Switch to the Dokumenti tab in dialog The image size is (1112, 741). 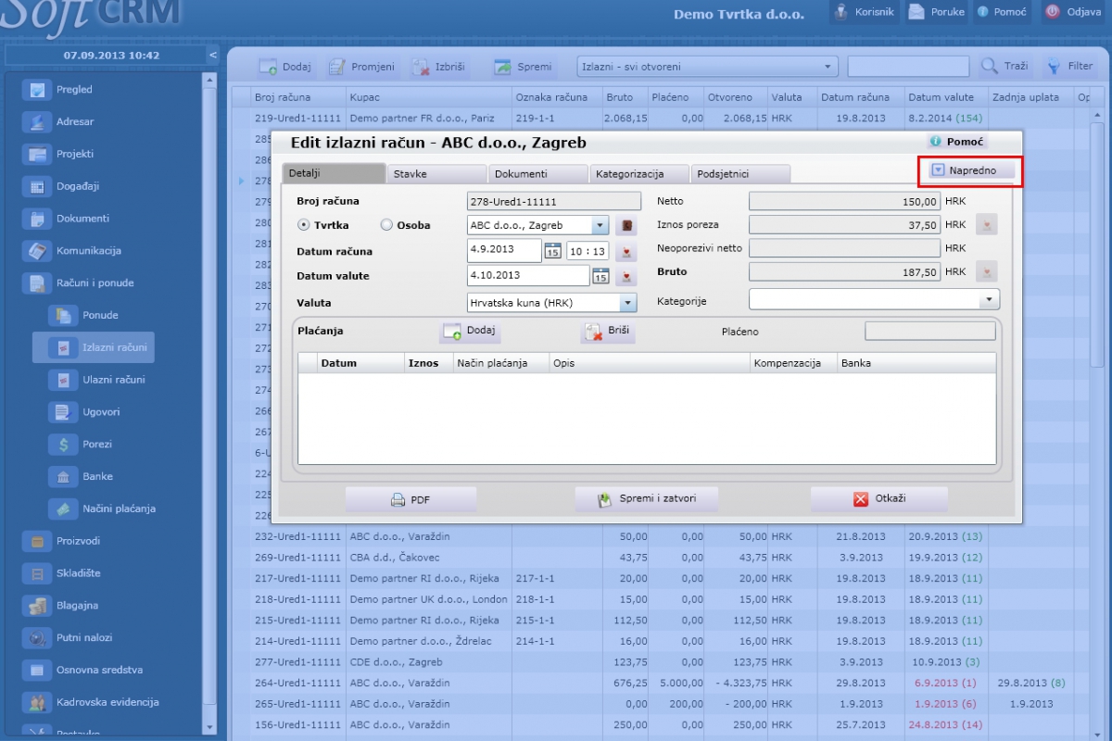pyautogui.click(x=538, y=174)
